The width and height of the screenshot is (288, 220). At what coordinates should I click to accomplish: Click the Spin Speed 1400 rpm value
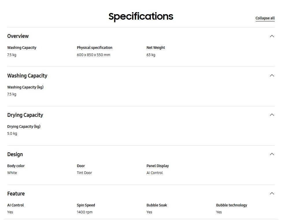[85, 212]
